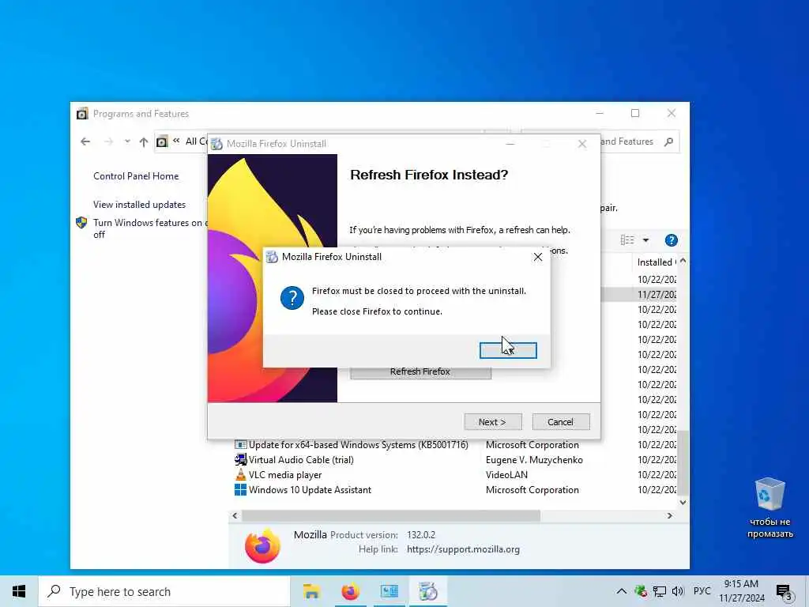Open View installed updates link
This screenshot has width=809, height=607.
coord(139,205)
